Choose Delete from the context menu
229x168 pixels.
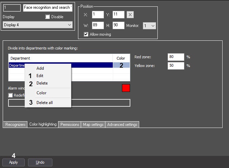42,83
